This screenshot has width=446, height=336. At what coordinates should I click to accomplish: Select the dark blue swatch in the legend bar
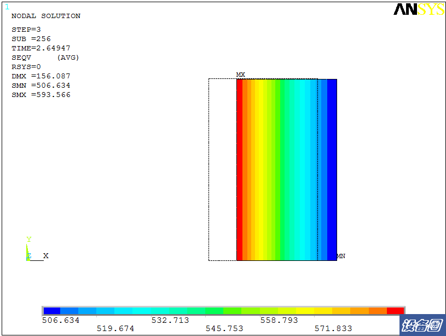[51, 311]
